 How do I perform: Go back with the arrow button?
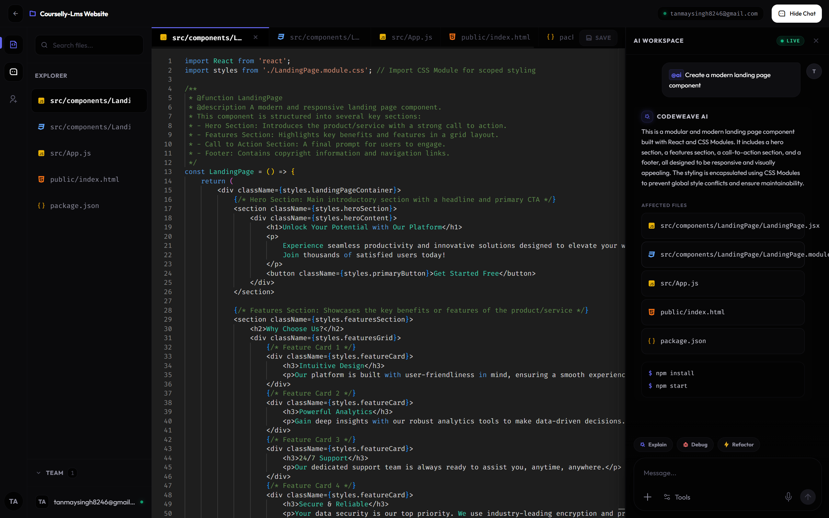(x=16, y=14)
